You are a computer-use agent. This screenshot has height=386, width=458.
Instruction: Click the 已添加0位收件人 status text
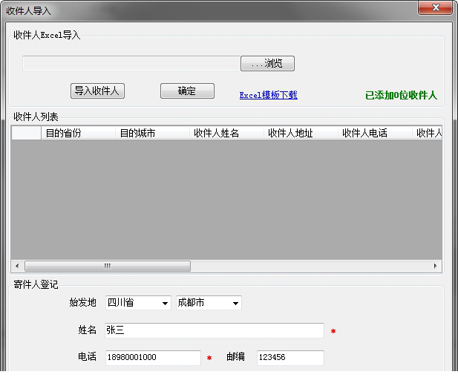coord(401,95)
